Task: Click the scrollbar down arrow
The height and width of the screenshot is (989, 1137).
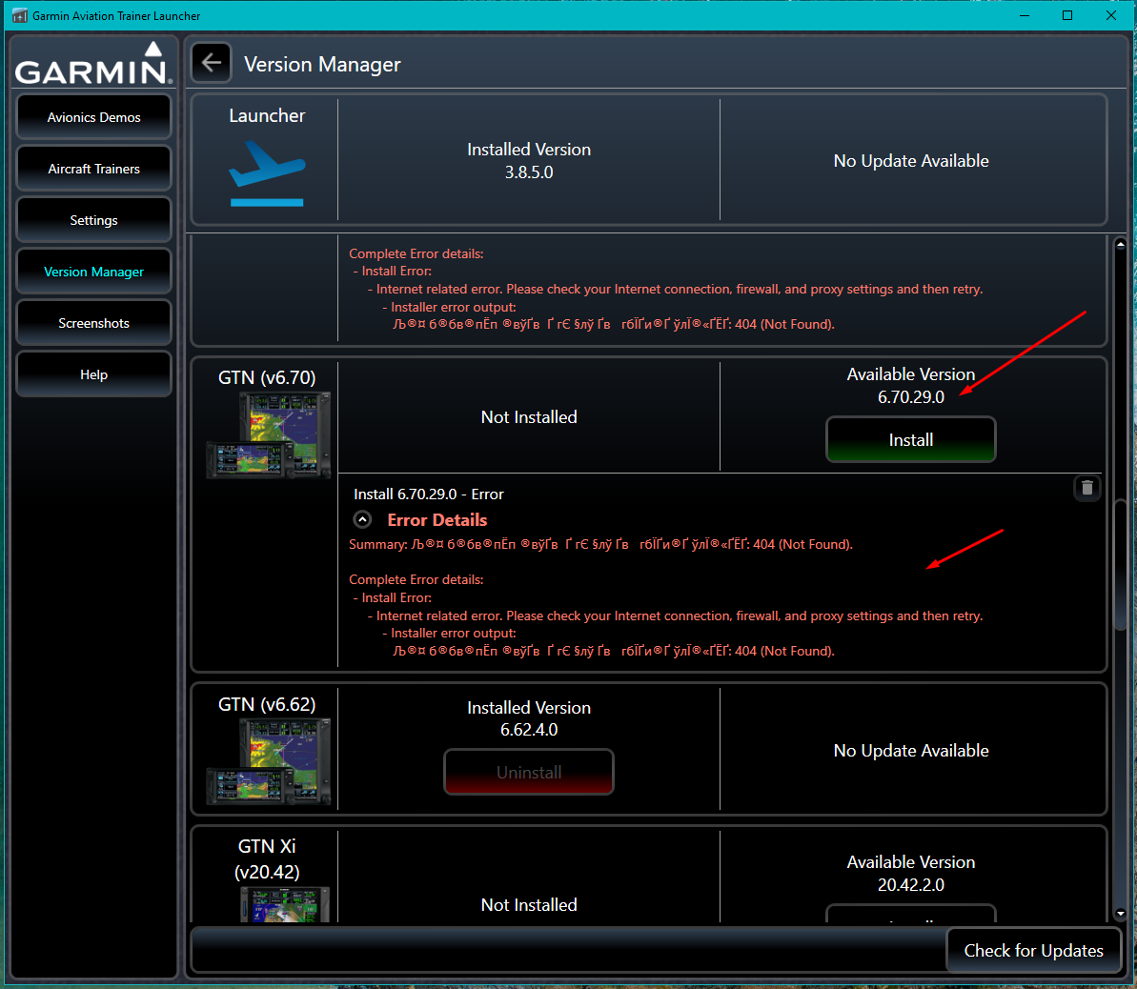Action: [1121, 914]
